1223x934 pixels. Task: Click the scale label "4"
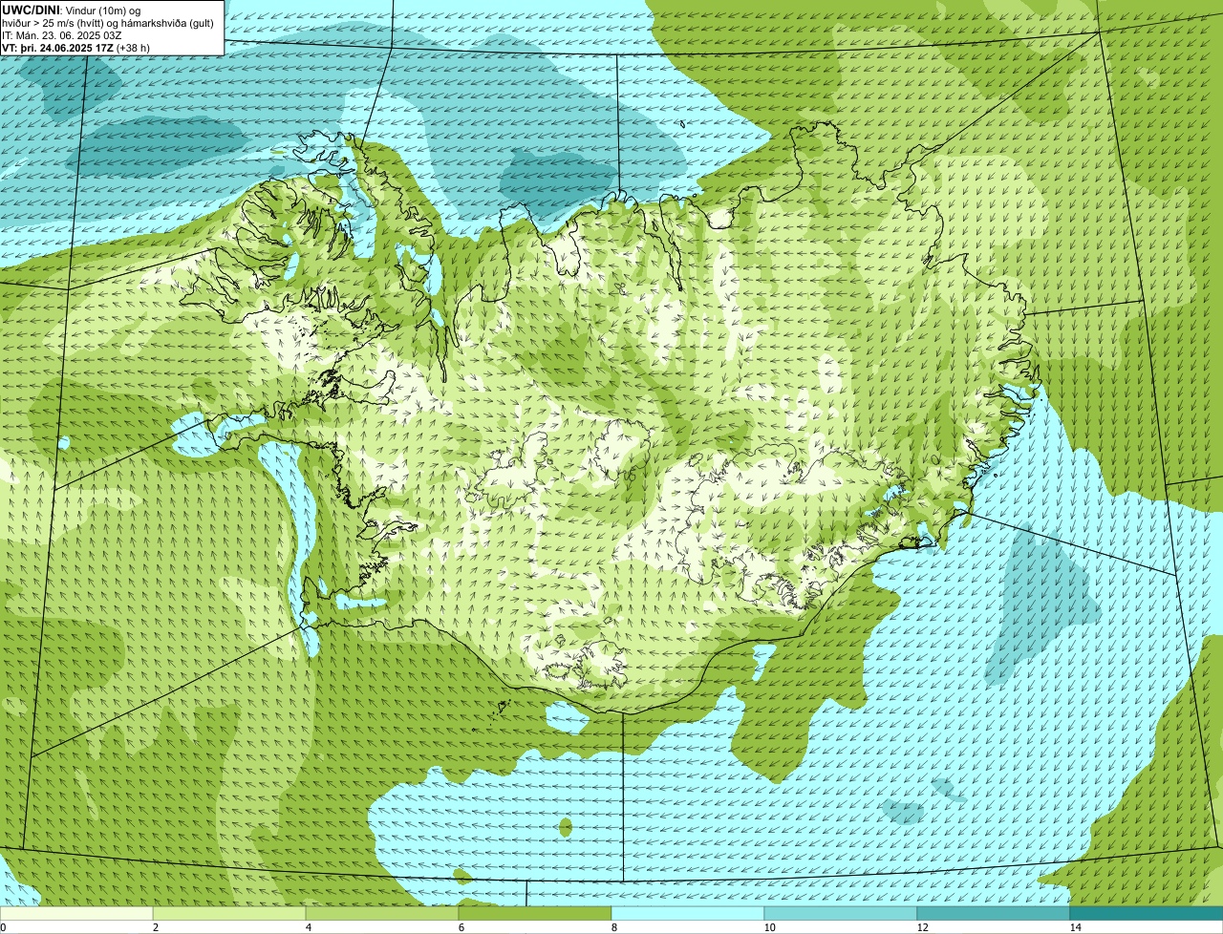pos(308,927)
